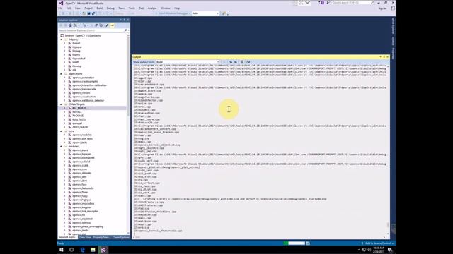Toggle Word Wrap in Output toolbar
The image size is (453, 254).
[x=248, y=62]
